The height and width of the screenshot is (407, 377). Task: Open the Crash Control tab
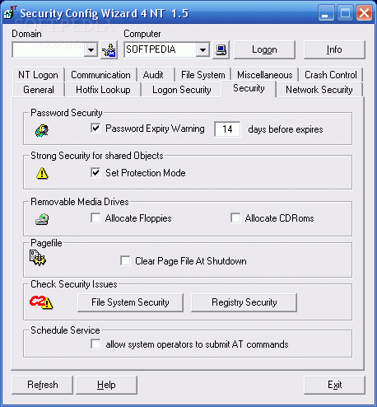[x=331, y=75]
